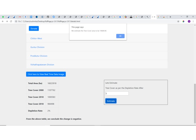The width and height of the screenshot is (196, 140).
Task: Click the Tree Cover 2010 value 1000583
Action: click(x=51, y=97)
